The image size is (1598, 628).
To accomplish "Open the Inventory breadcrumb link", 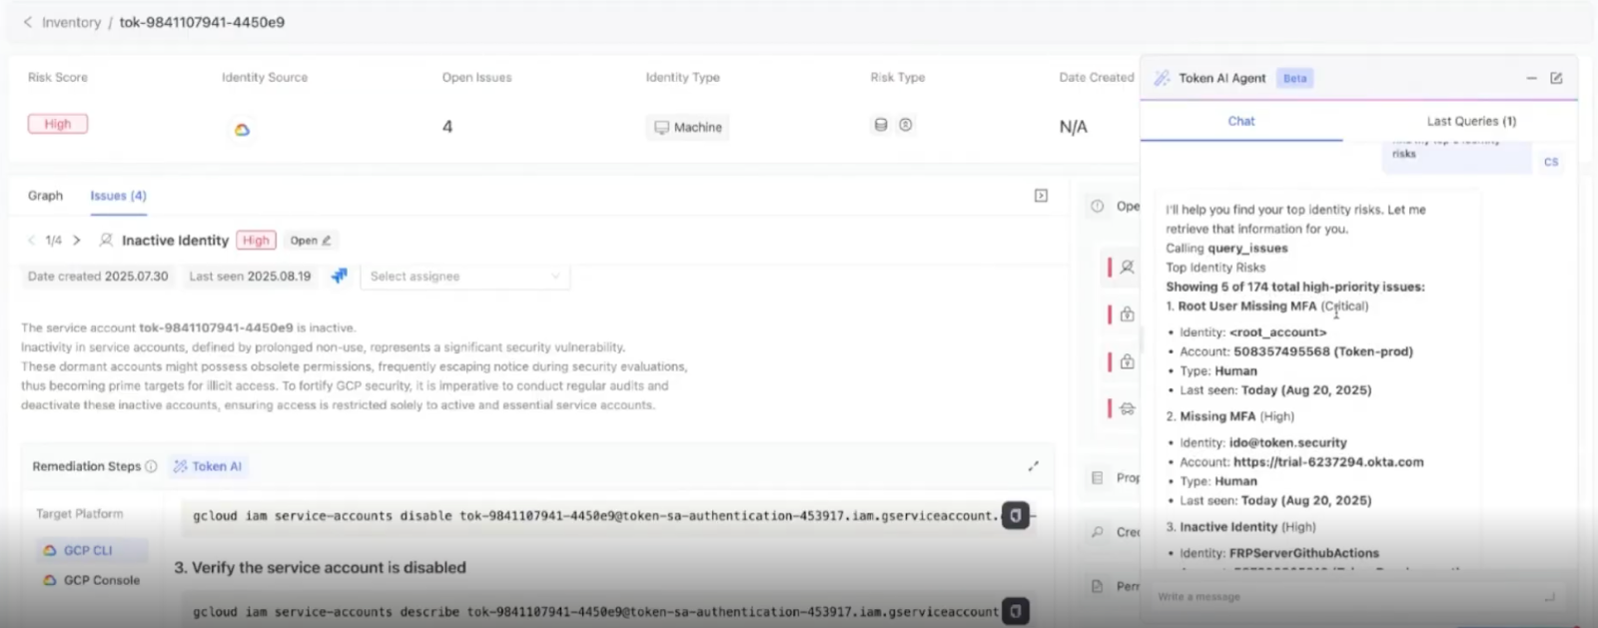I will coord(71,22).
